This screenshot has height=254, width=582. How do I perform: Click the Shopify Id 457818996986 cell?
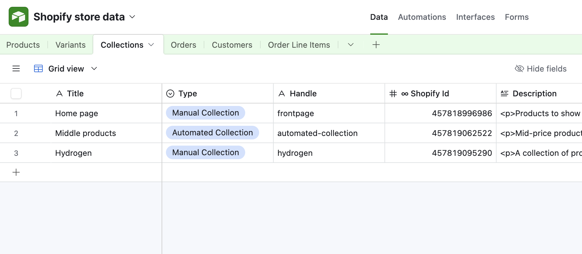coord(441,113)
